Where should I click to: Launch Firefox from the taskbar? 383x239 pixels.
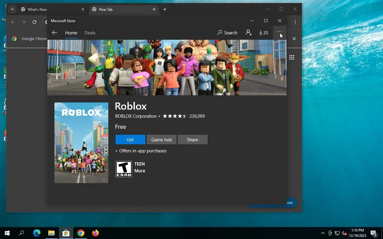pos(95,233)
